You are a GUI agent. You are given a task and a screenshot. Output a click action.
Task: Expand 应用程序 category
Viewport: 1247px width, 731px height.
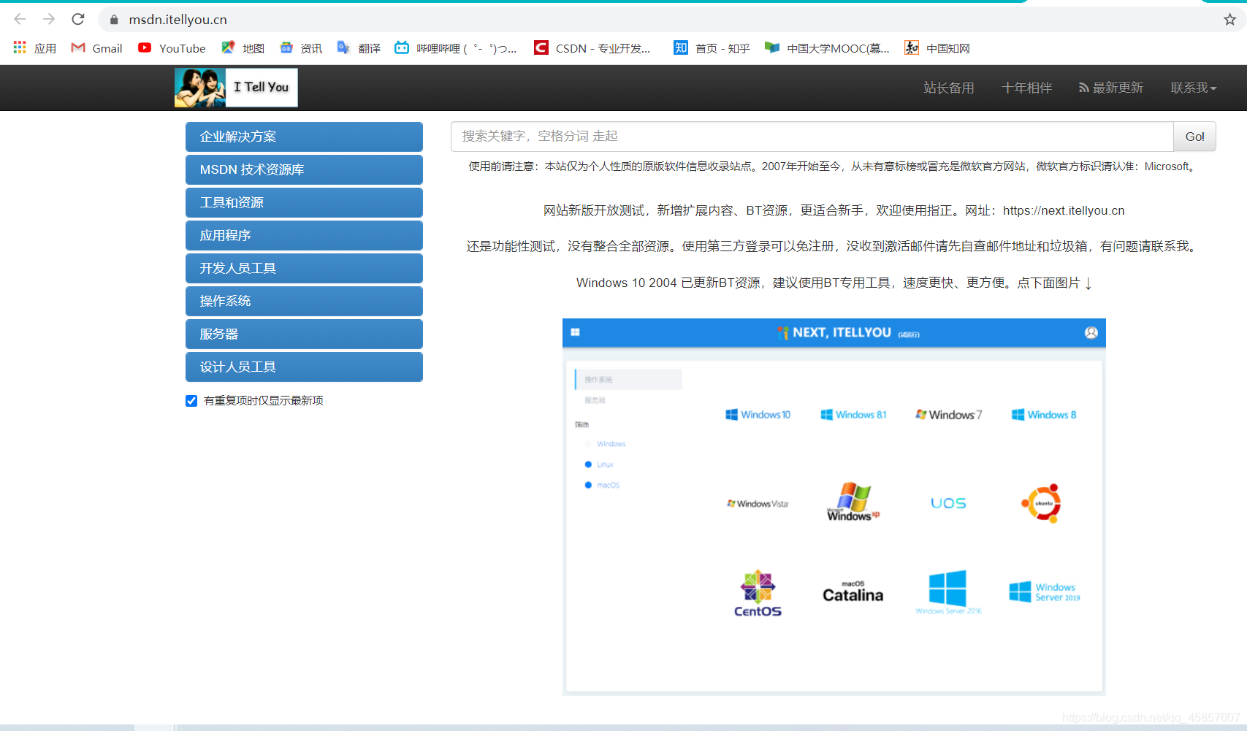(304, 235)
